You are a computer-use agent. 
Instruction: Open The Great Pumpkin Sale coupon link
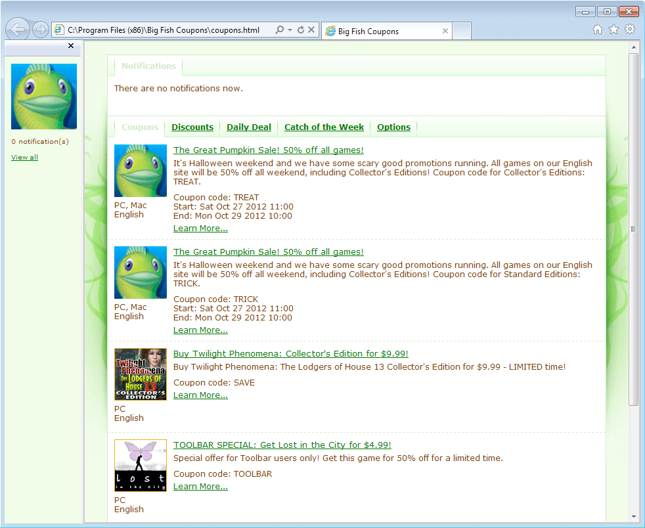pos(268,150)
